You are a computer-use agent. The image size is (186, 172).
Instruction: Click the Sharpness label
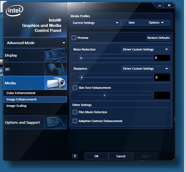pos(80,69)
